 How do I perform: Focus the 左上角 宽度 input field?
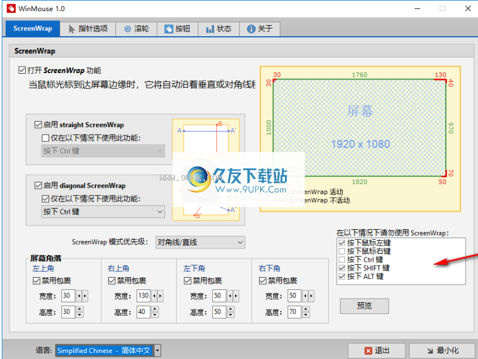pos(68,296)
